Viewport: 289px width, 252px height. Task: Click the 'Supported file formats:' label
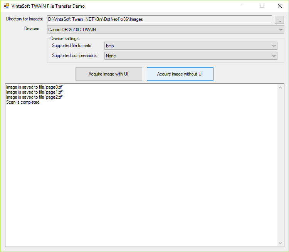tap(72, 46)
